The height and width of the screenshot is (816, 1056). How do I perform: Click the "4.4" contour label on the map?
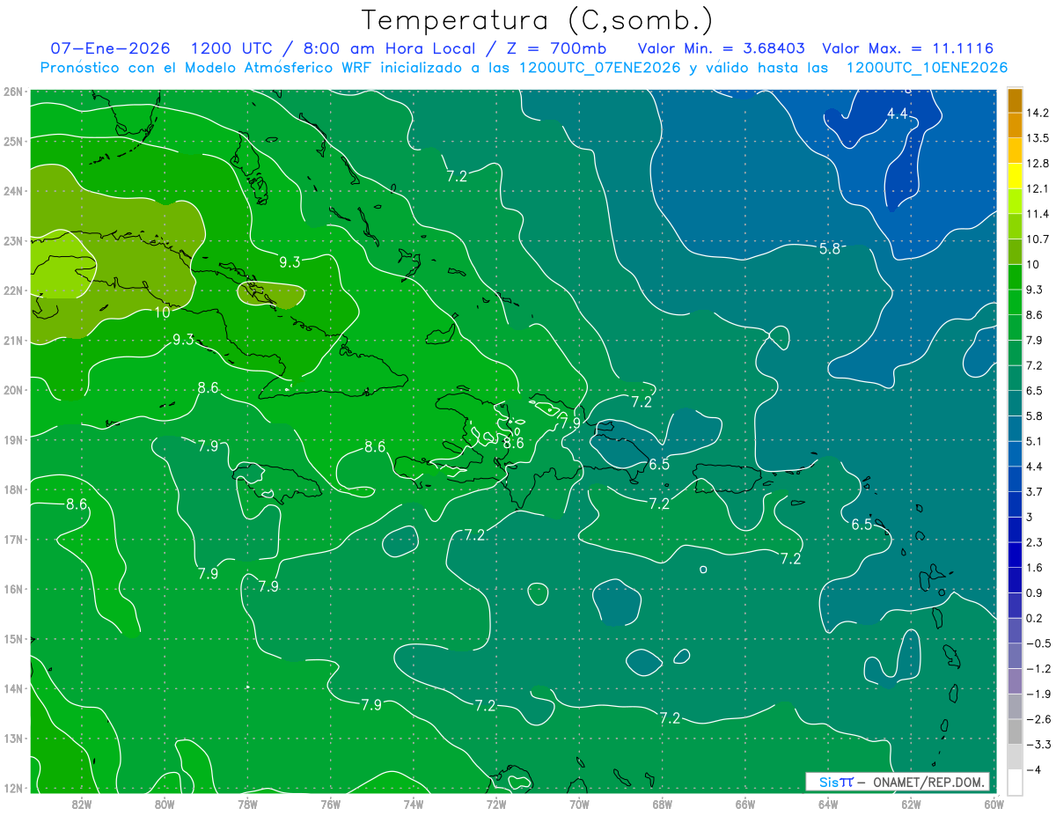point(897,114)
